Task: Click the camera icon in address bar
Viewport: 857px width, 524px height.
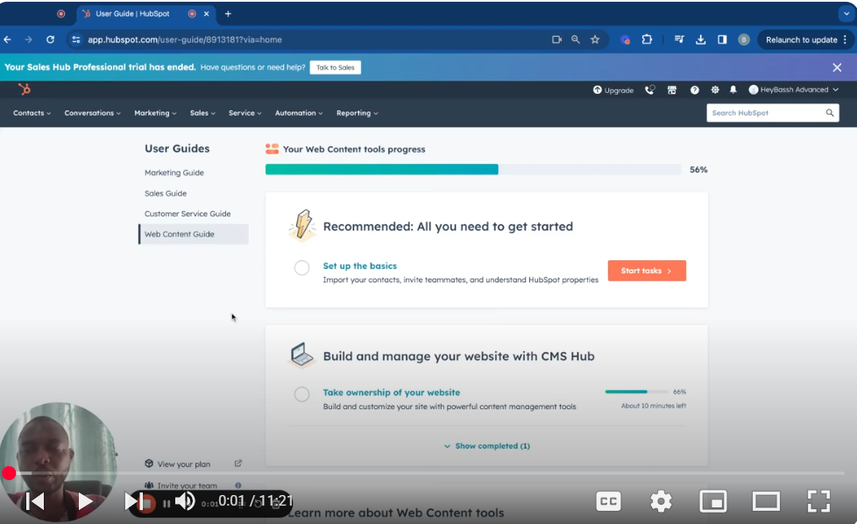Action: pos(556,39)
